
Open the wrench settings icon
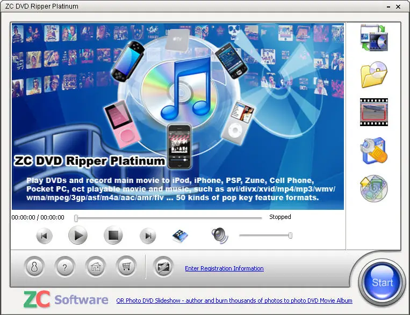coord(374,150)
